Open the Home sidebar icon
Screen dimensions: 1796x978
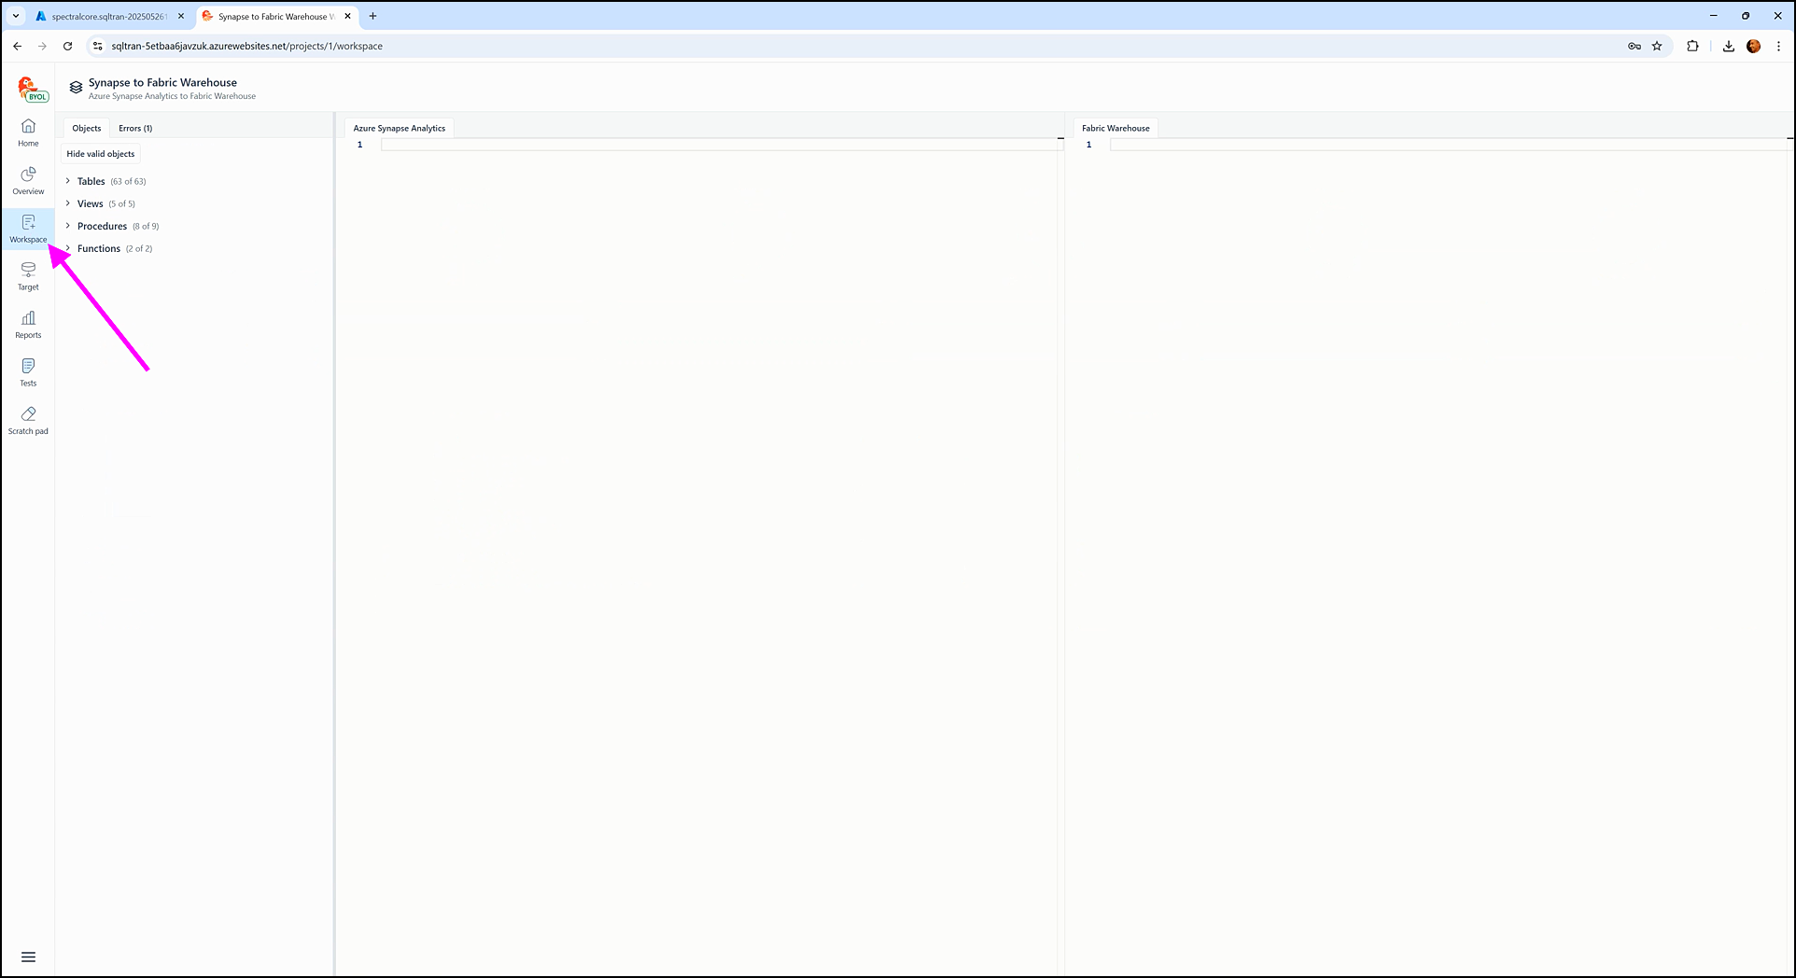[x=28, y=127]
